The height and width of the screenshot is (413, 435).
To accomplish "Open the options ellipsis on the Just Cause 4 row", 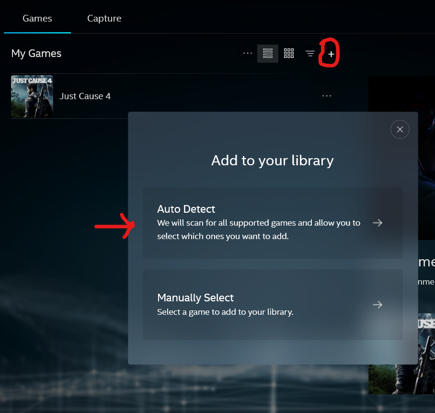I will tap(327, 96).
